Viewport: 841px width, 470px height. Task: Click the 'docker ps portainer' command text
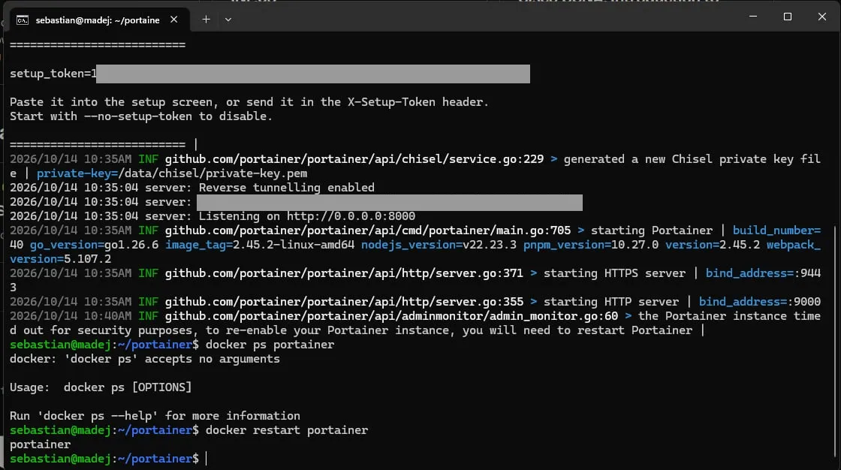[270, 345]
